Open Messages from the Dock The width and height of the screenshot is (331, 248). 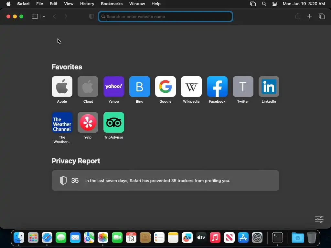(61, 238)
